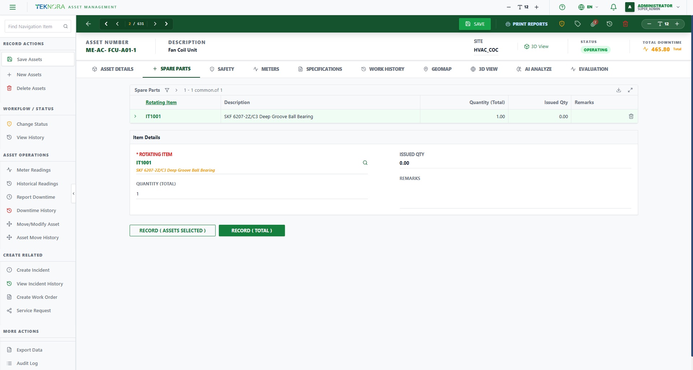Screen dimensions: 693x370
Task: Increase font size in top header
Action: click(x=537, y=7)
